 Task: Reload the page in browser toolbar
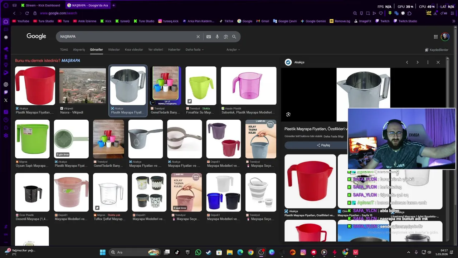tap(27, 13)
